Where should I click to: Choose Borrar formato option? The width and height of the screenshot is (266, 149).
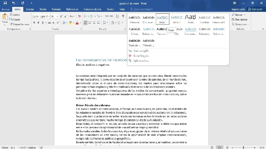click(141, 55)
